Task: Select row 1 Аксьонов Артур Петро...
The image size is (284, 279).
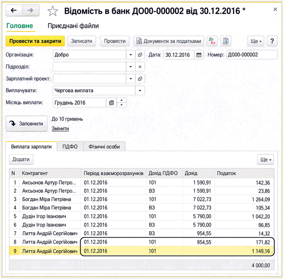Action: (x=142, y=182)
